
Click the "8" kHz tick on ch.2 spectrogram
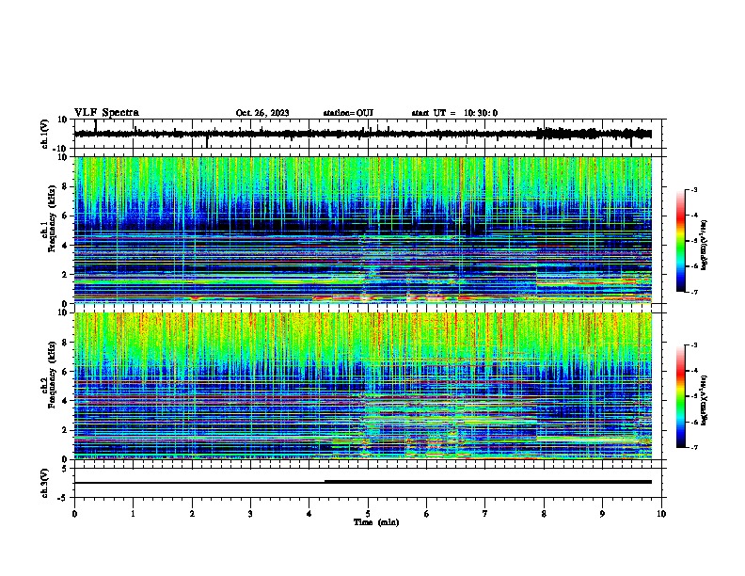65,343
